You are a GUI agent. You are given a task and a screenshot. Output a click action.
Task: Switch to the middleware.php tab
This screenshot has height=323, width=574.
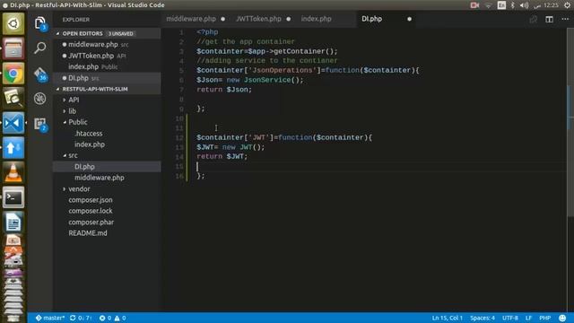click(x=196, y=19)
